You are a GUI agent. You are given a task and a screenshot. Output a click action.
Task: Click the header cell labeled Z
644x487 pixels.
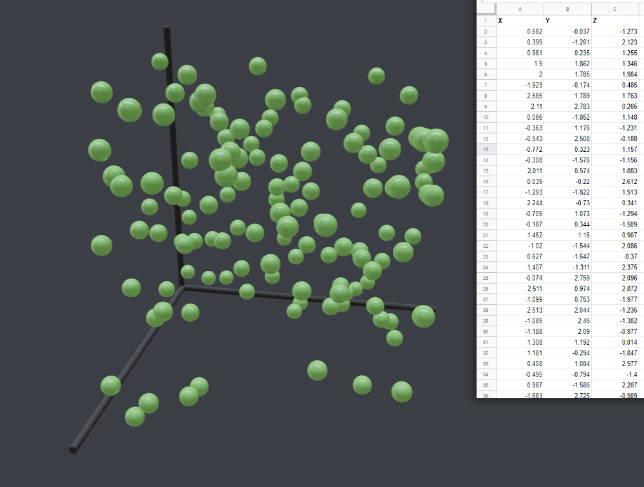click(615, 21)
